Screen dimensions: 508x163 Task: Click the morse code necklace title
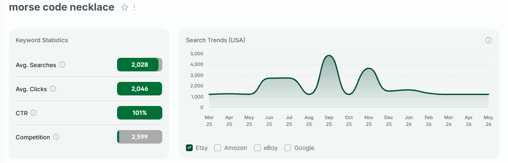pyautogui.click(x=62, y=7)
